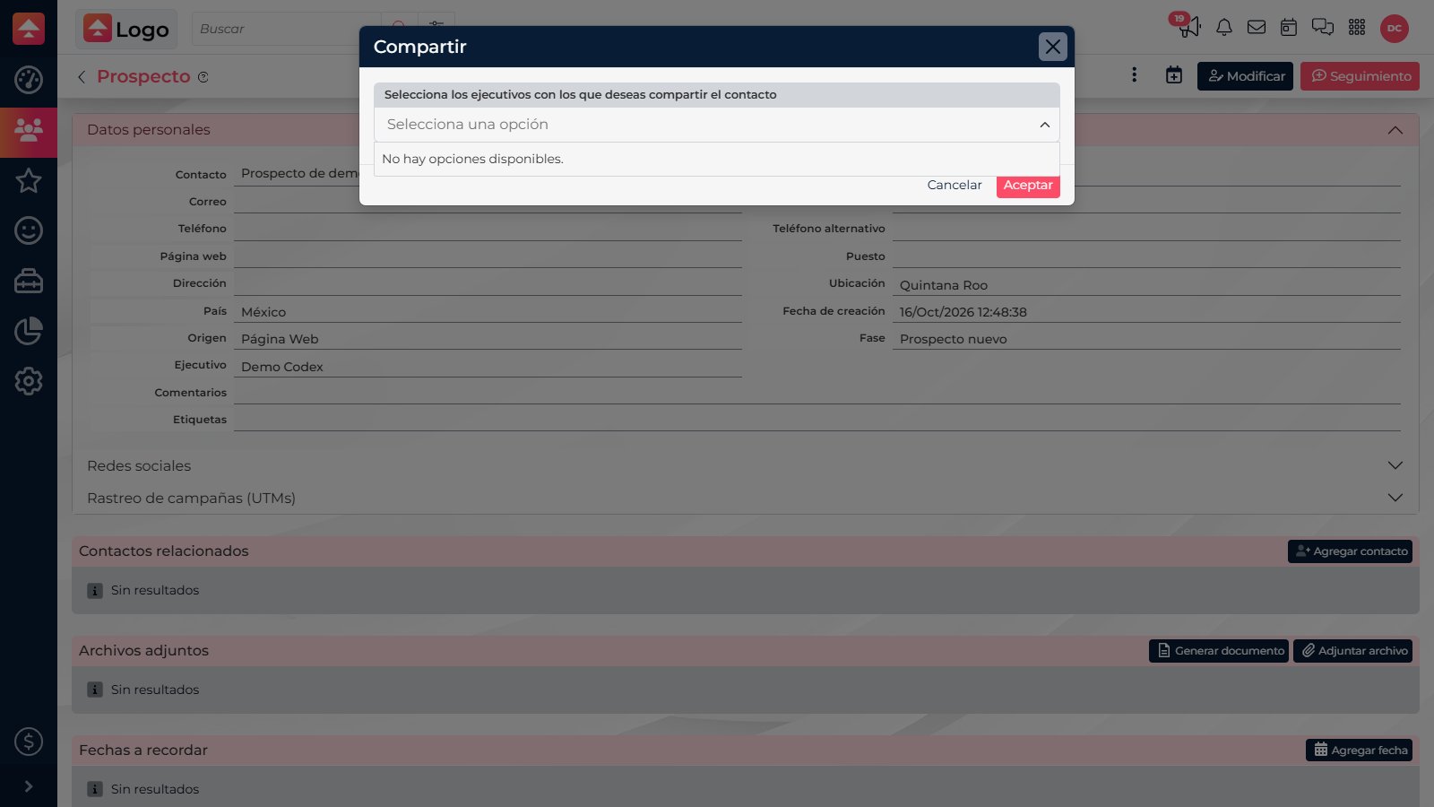This screenshot has height=807, width=1434.
Task: Collapse the Datos personales section
Action: click(x=1395, y=130)
